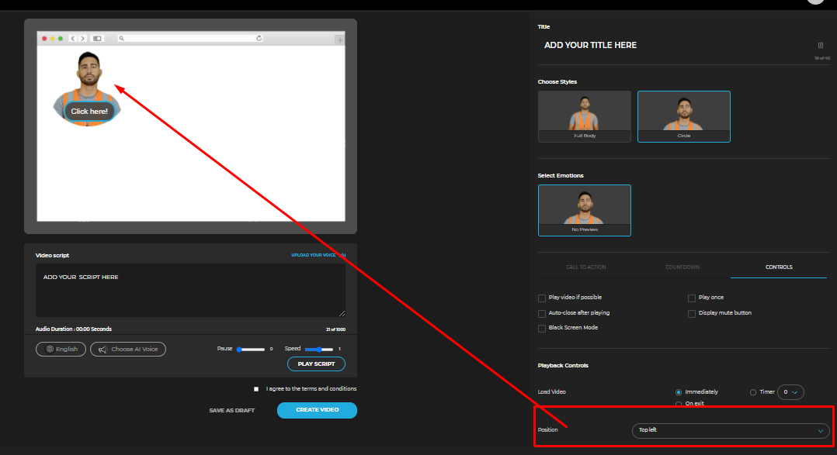
Task: Click the Play Script button
Action: point(316,364)
